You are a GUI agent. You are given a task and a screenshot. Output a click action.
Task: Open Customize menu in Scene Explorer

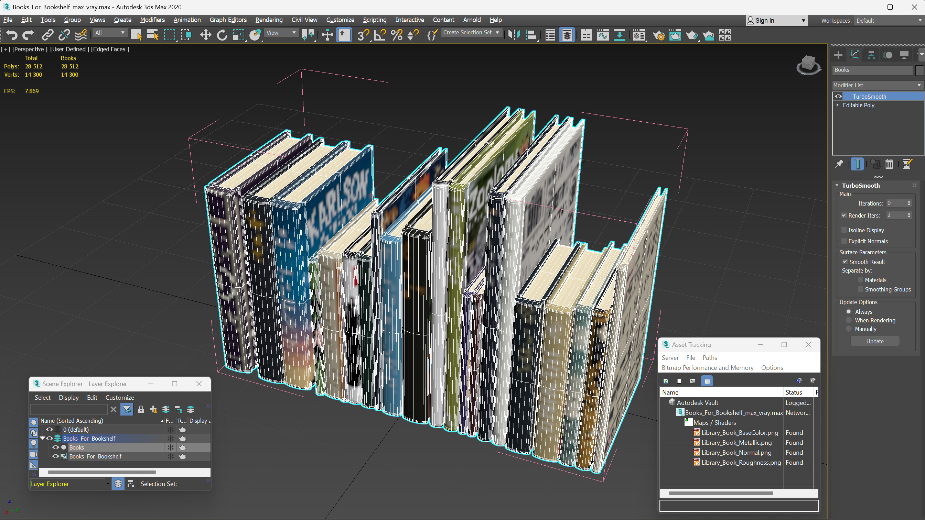tap(120, 397)
